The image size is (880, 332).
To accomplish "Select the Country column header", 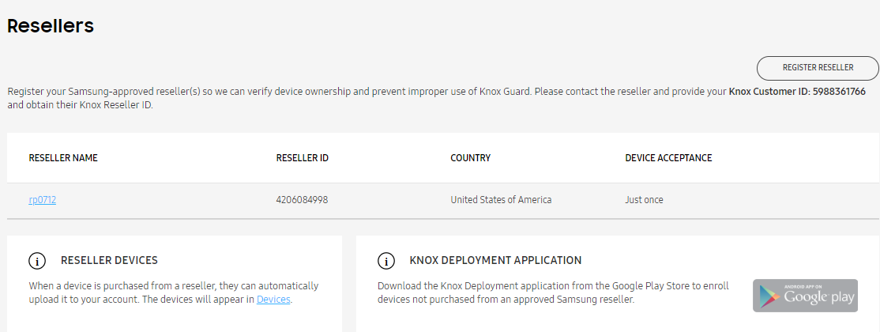I will 470,158.
